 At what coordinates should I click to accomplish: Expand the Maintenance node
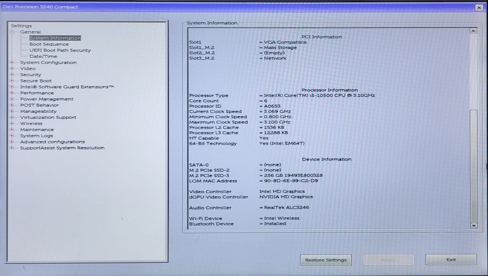(x=12, y=130)
